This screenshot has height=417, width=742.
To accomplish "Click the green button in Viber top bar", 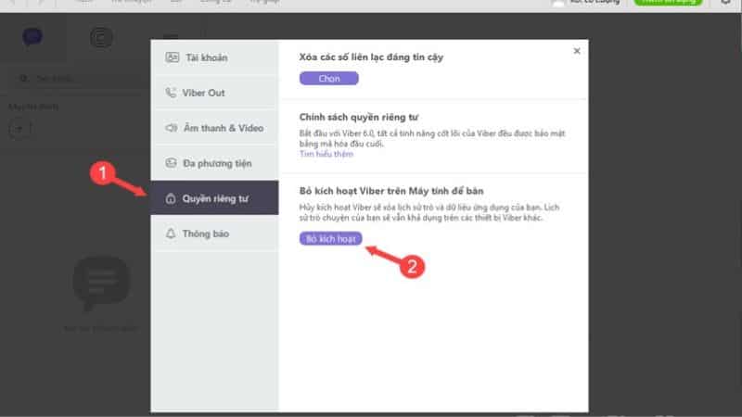I will 668,3.
